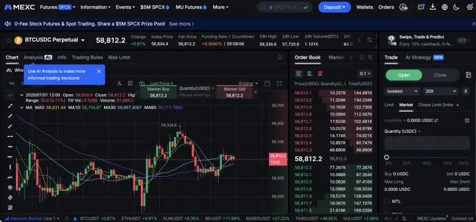Screen dimensions: 476x222
Task: Open More menu in navigation
Action: point(221,7)
